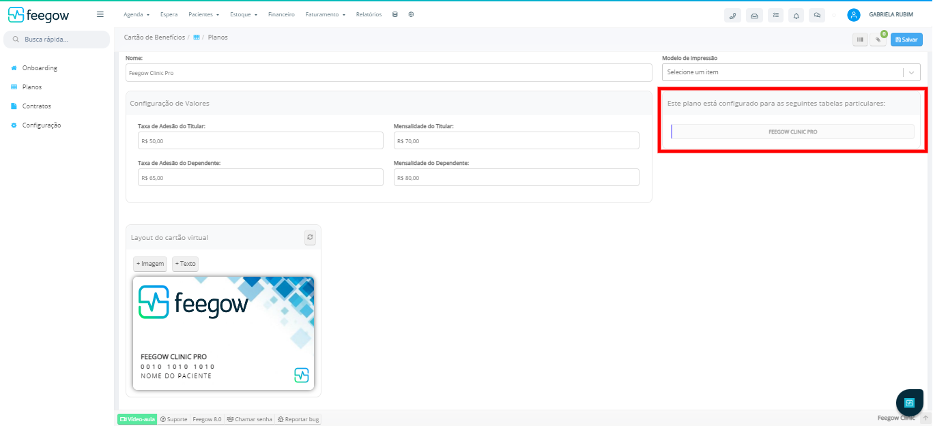Open the chat messages icon
This screenshot has width=933, height=426.
(817, 15)
